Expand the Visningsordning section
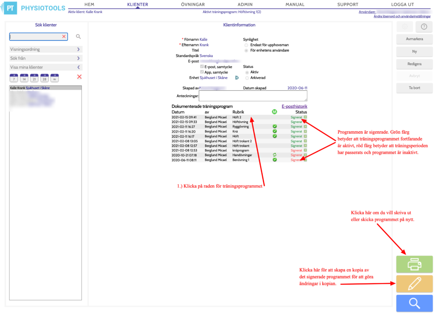The height and width of the screenshot is (316, 434). [45, 49]
